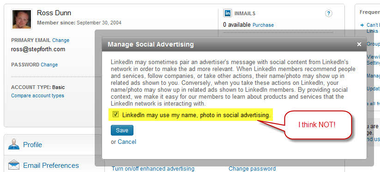Open Turn on/off enhanced advertising
Image resolution: width=380 pixels, height=172 pixels.
[x=153, y=169]
